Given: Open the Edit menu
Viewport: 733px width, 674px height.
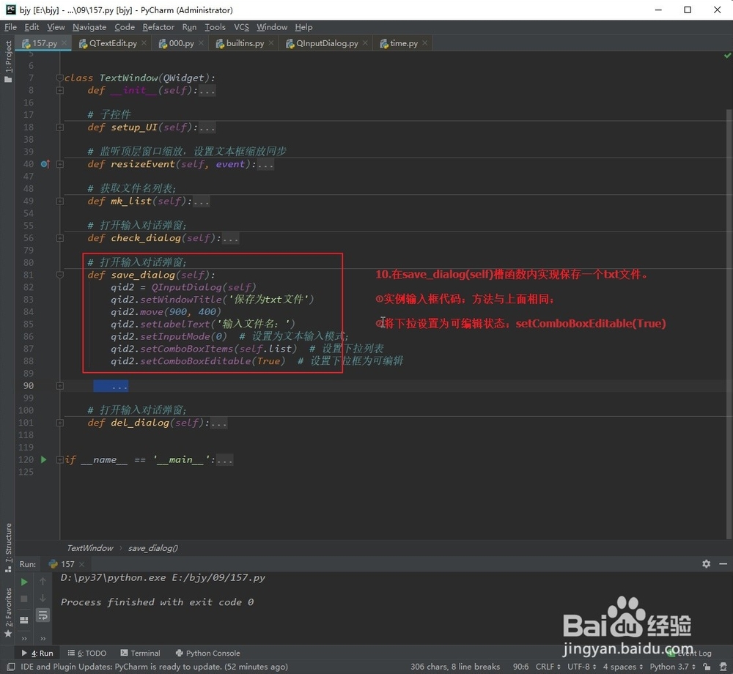Looking at the screenshot, I should click(32, 27).
